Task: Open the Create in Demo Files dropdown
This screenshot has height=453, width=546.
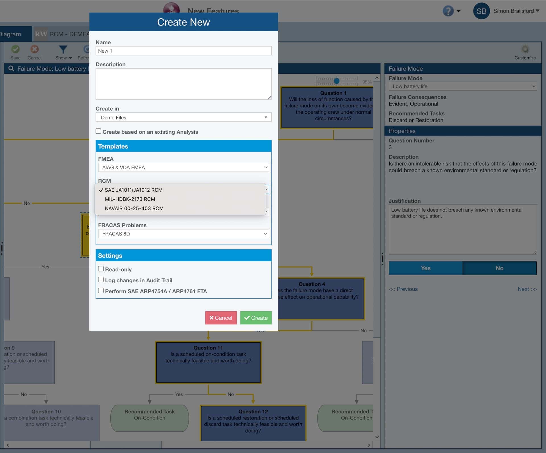Action: [x=183, y=117]
